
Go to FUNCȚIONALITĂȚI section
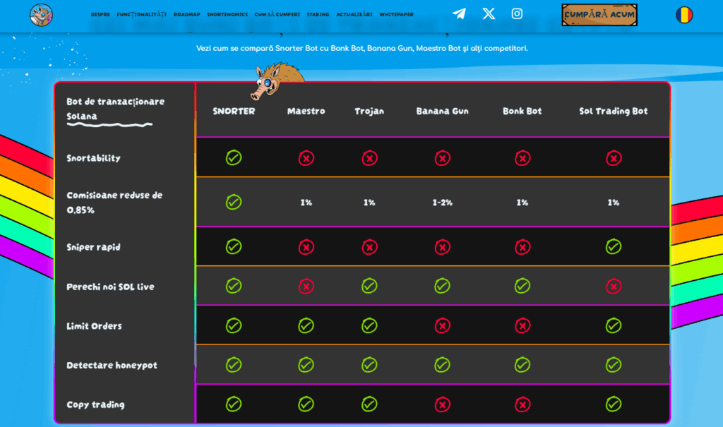click(141, 15)
